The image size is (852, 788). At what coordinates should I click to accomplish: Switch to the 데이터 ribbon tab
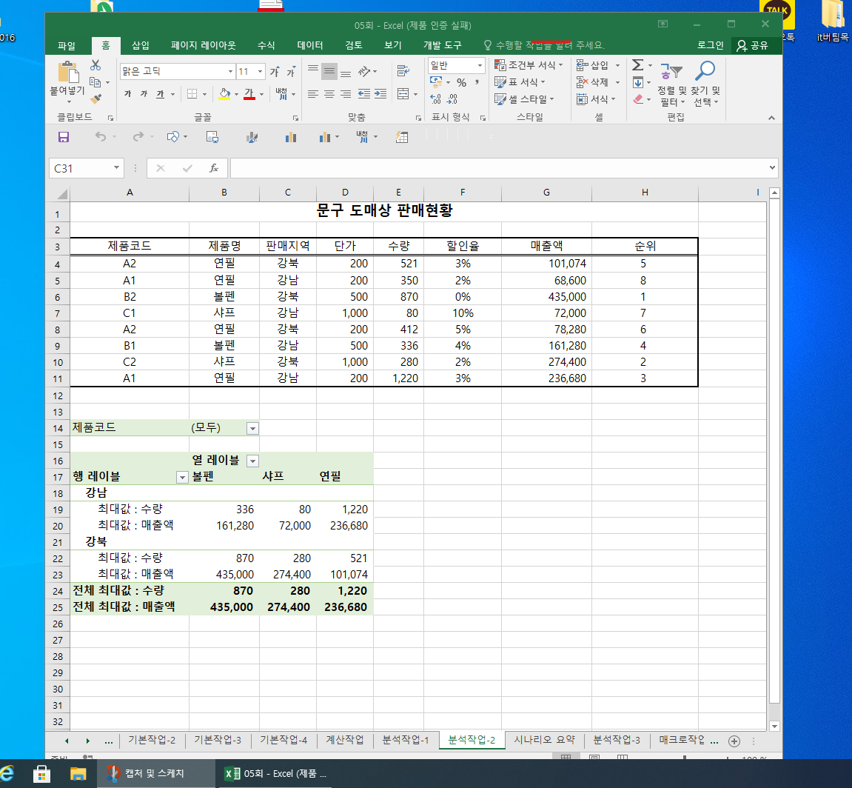[309, 46]
